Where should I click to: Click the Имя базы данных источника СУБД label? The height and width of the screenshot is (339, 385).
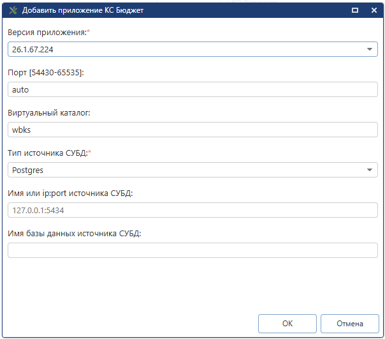75,233
